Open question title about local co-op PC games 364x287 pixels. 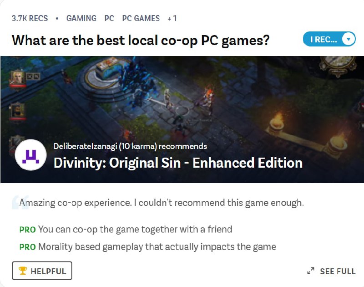click(x=141, y=41)
